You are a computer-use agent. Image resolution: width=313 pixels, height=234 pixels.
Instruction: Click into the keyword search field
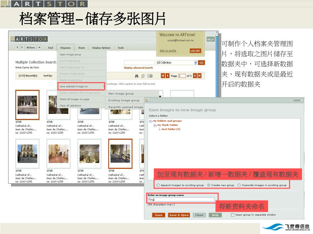(x=139, y=62)
